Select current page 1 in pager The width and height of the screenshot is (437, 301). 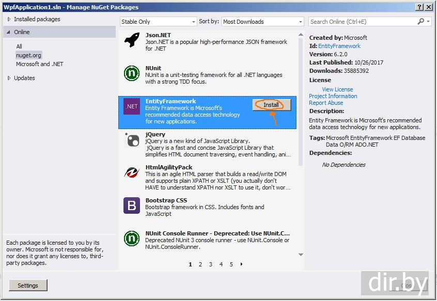pos(190,264)
